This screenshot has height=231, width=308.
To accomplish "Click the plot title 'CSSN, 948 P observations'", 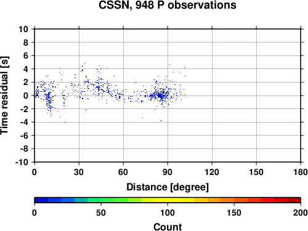I will (x=168, y=5).
